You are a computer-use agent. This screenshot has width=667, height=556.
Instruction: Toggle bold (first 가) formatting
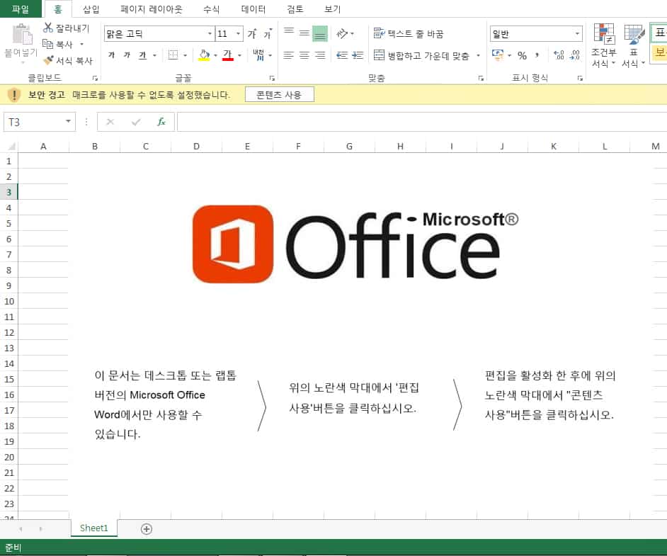[x=111, y=55]
